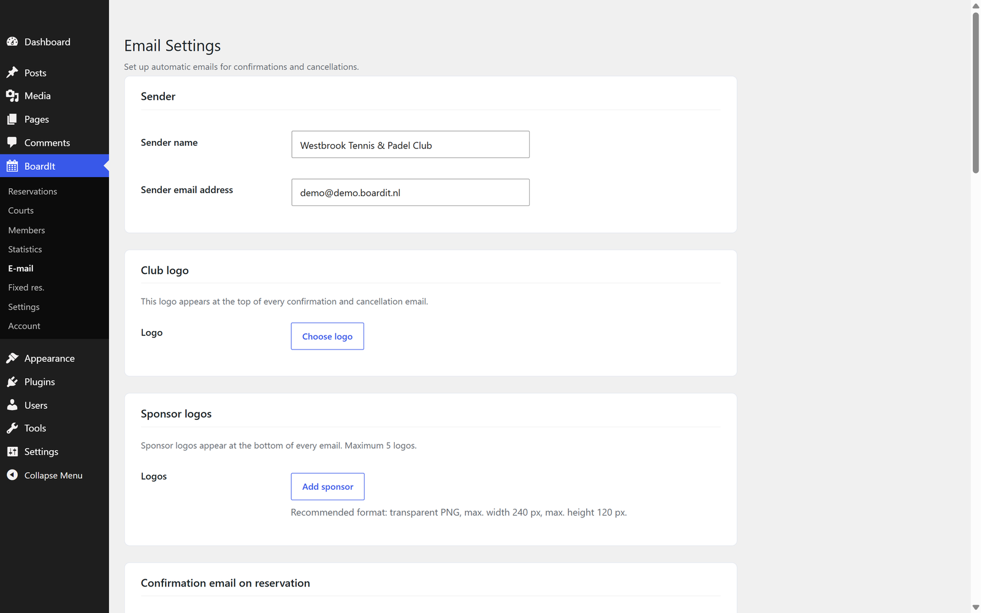Click 'Confirmation email on reservation' heading
Viewport: 981px width, 613px height.
(x=225, y=583)
